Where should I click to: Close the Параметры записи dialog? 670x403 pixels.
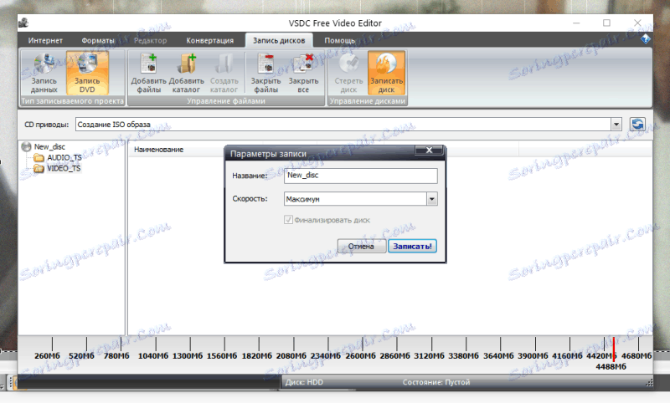429,150
